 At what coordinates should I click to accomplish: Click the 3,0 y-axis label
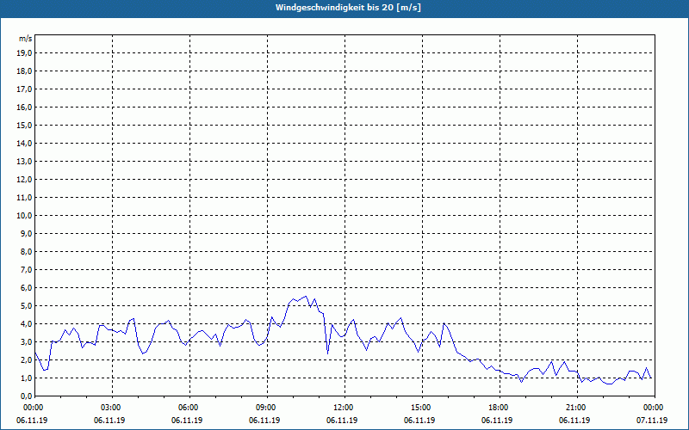point(26,341)
